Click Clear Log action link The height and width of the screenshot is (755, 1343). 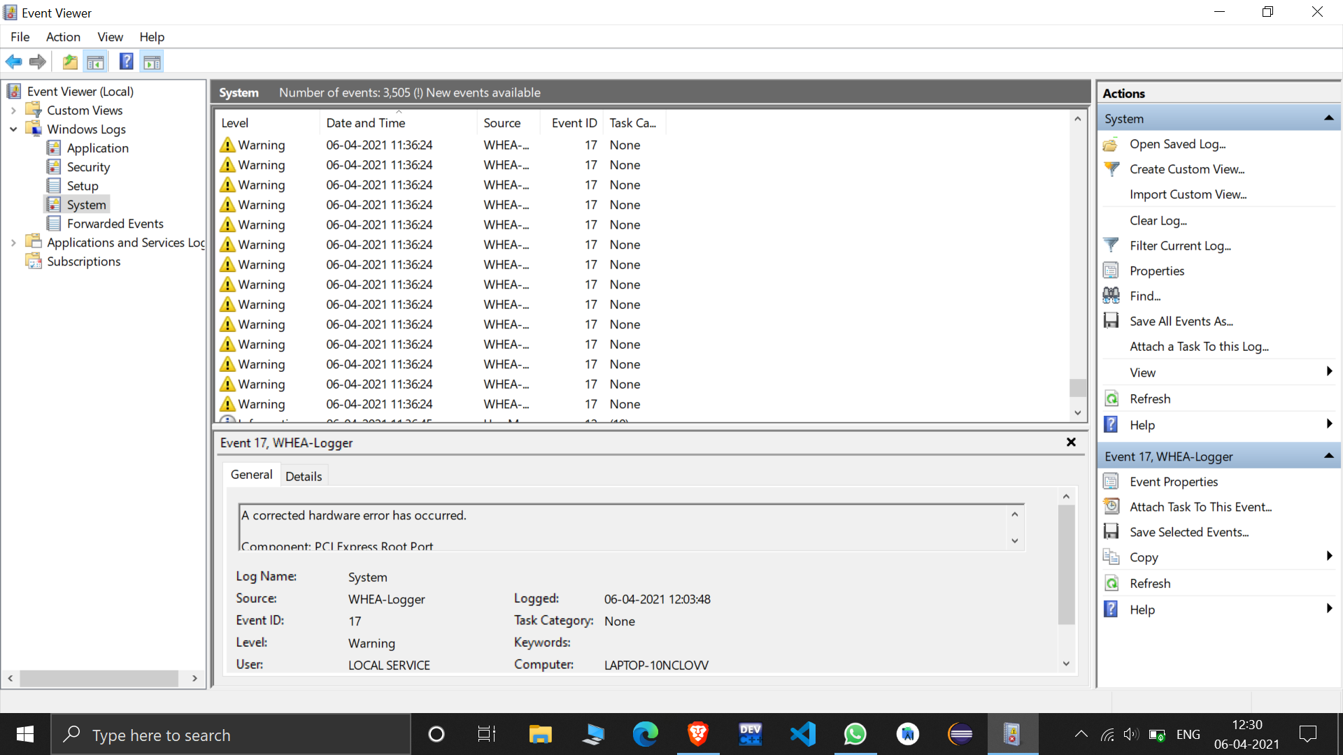coord(1158,220)
